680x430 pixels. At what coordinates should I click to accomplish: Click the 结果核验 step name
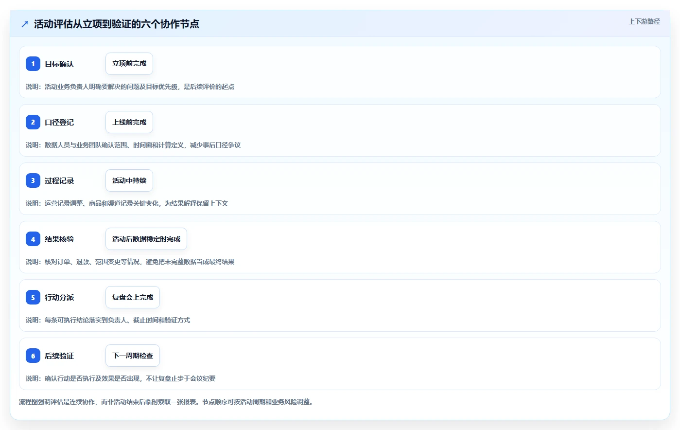59,239
